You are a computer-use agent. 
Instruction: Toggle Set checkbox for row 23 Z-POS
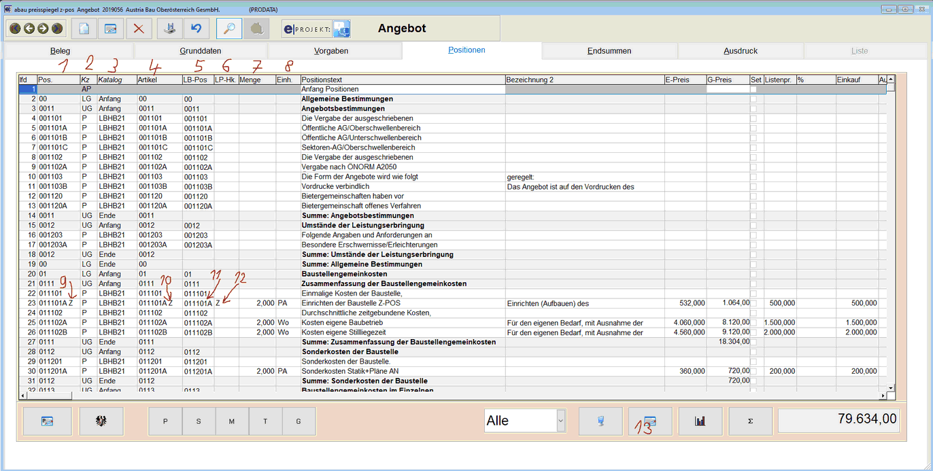pyautogui.click(x=755, y=303)
